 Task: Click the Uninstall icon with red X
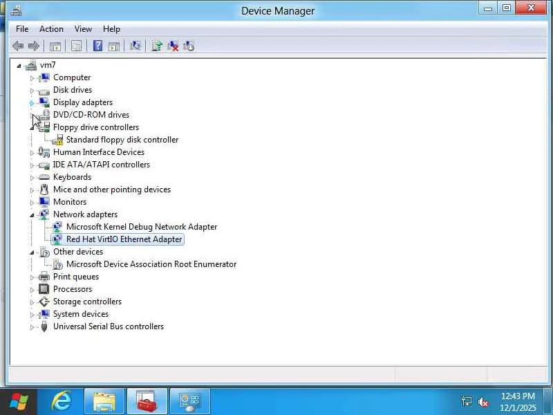pos(173,46)
